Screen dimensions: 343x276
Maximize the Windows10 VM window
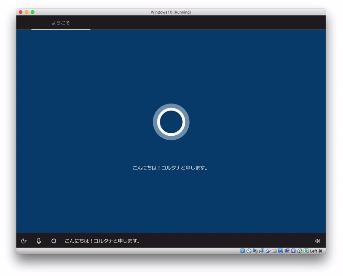coord(32,12)
